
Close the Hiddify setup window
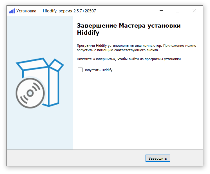[x=194, y=11]
